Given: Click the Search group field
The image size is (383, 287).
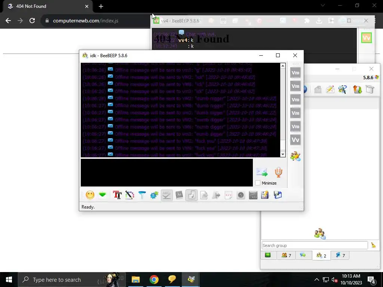Looking at the screenshot, I should 315,245.
